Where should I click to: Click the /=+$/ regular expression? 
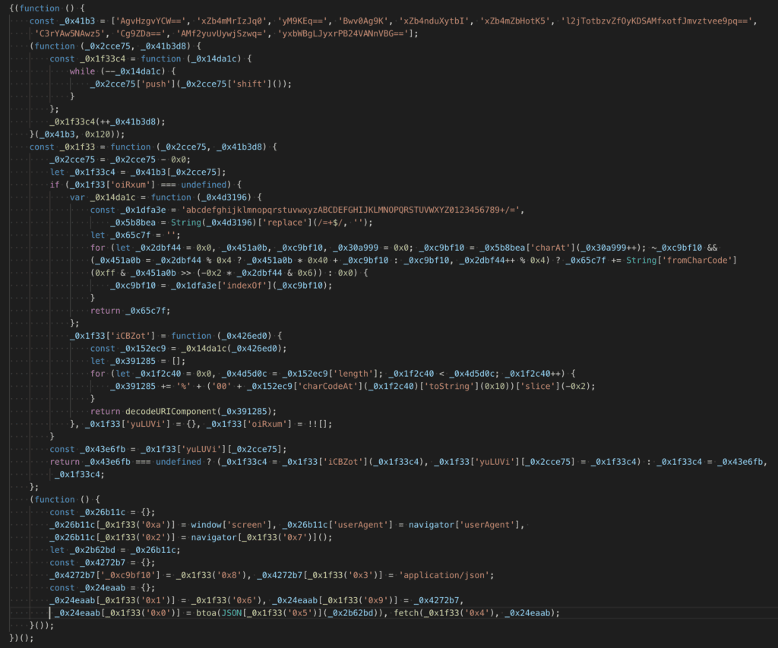click(330, 223)
